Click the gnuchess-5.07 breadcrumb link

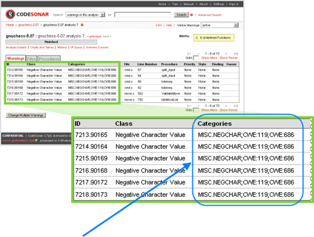coord(28,25)
